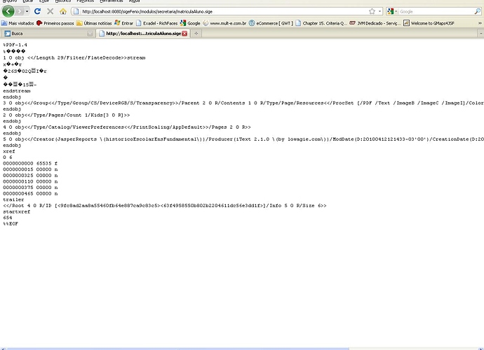Click the 'startxref' line
The height and width of the screenshot is (350, 484).
point(17,211)
